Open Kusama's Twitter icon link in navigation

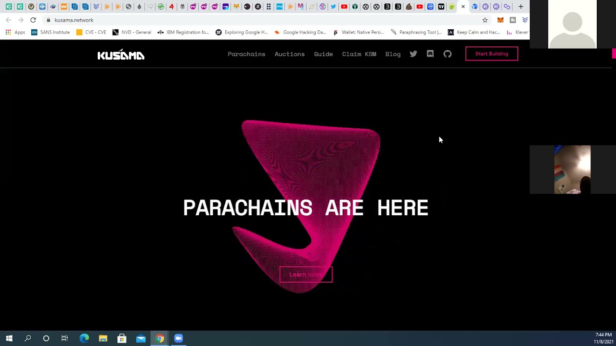[x=413, y=54]
